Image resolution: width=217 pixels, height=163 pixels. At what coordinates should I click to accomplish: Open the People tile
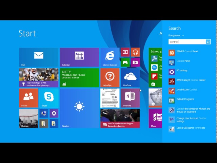pyautogui.click(x=28, y=98)
